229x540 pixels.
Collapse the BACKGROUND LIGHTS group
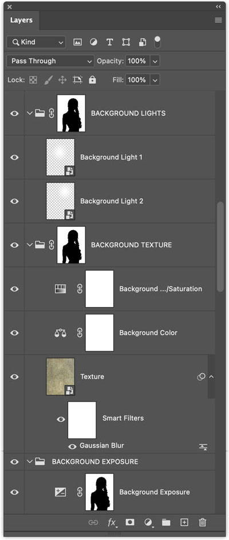pyautogui.click(x=30, y=113)
